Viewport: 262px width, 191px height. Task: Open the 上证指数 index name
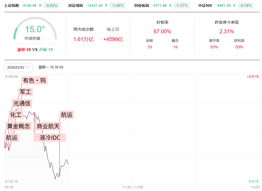pyautogui.click(x=12, y=5)
